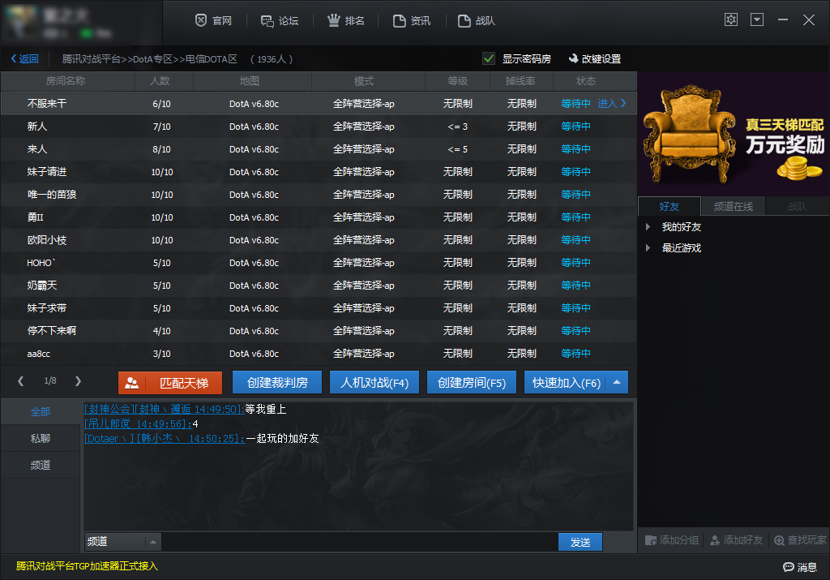Open the 官网 official website icon
Viewport: 830px width, 580px height.
pos(201,20)
